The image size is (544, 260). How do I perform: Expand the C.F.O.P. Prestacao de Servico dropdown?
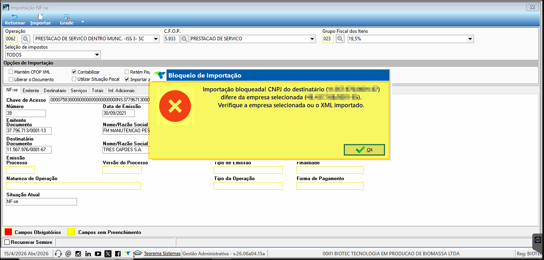click(x=312, y=39)
